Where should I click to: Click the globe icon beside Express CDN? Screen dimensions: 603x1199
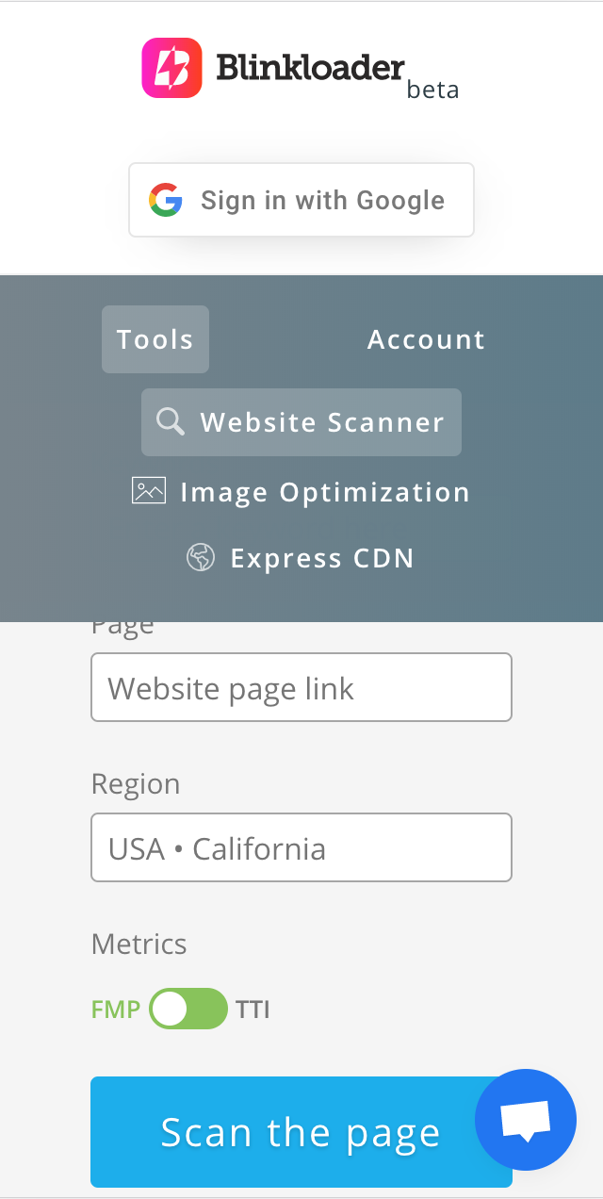point(201,557)
